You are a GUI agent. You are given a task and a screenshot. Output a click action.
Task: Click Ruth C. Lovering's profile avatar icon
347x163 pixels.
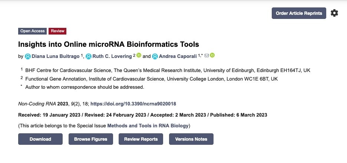pos(89,56)
